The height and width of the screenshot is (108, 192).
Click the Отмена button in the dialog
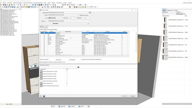click(x=133, y=96)
